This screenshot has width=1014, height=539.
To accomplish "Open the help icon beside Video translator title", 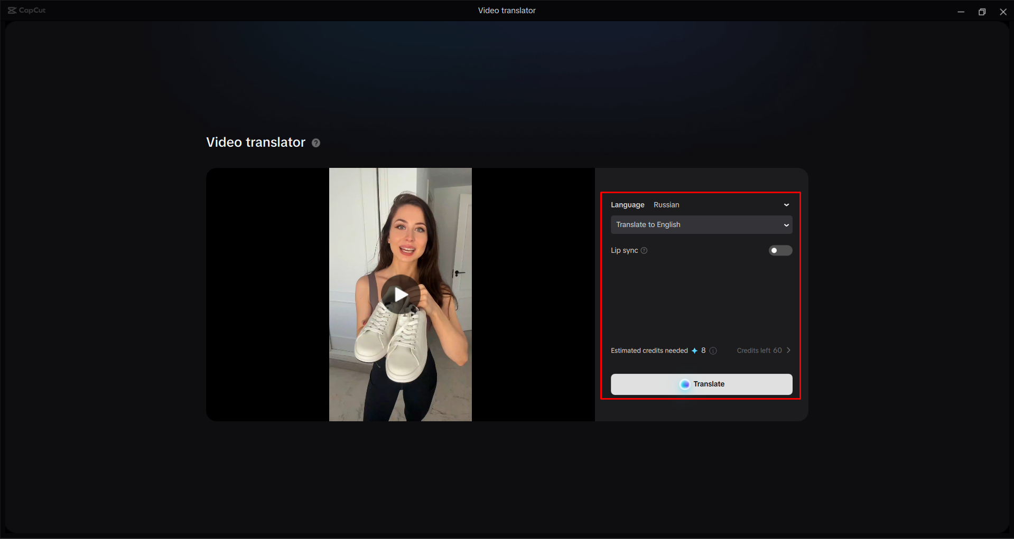I will (316, 143).
